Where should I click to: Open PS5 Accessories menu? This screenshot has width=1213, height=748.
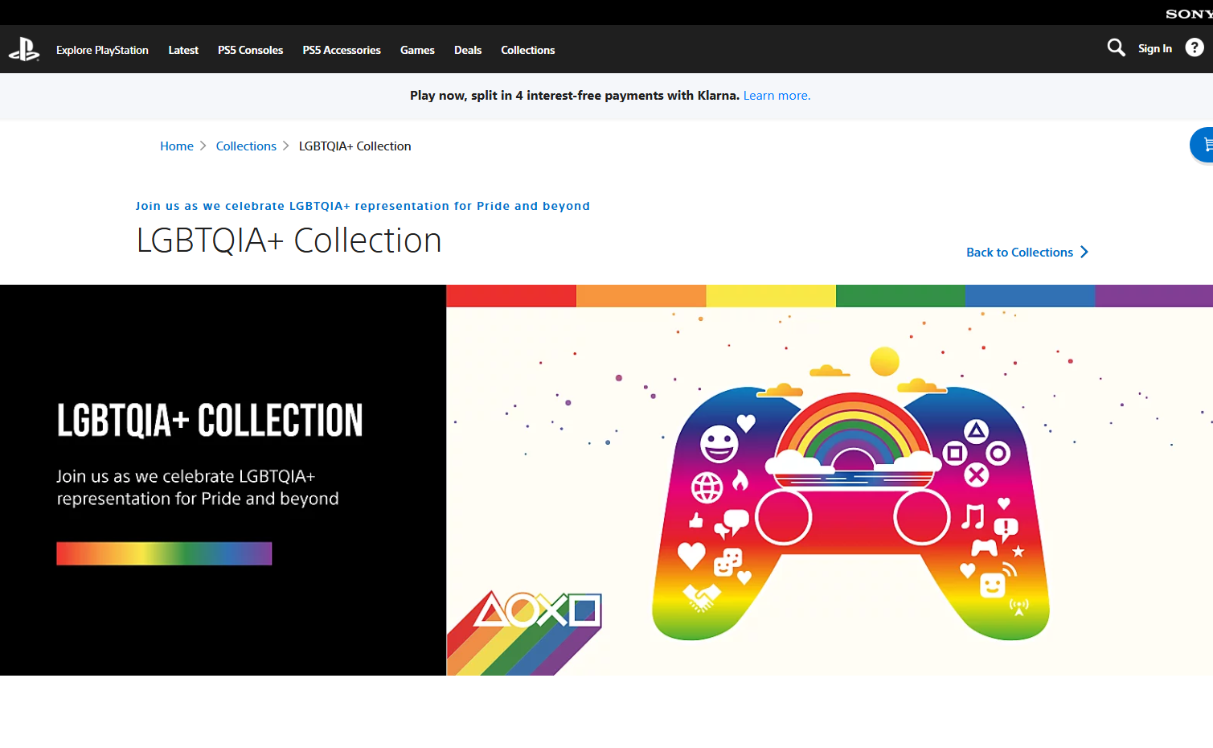342,50
